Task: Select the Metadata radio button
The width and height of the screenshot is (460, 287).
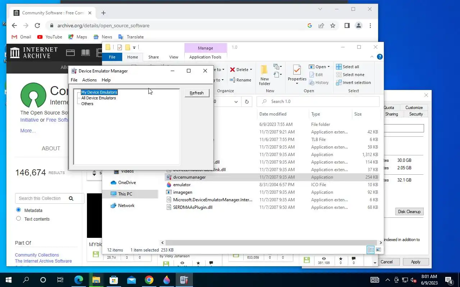Action: point(19,210)
